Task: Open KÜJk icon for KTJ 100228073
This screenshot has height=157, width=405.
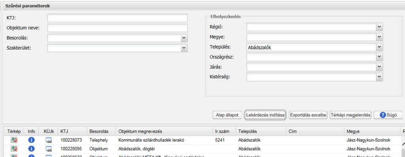Action: pos(49,140)
